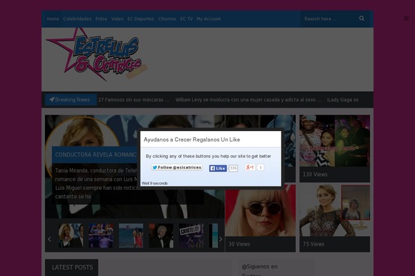Open the EC Deportes menu item
Viewport: 415px width, 276px height.
pyautogui.click(x=141, y=19)
